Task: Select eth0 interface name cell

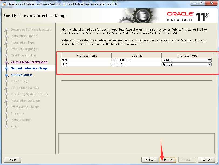Action: [x=86, y=60]
